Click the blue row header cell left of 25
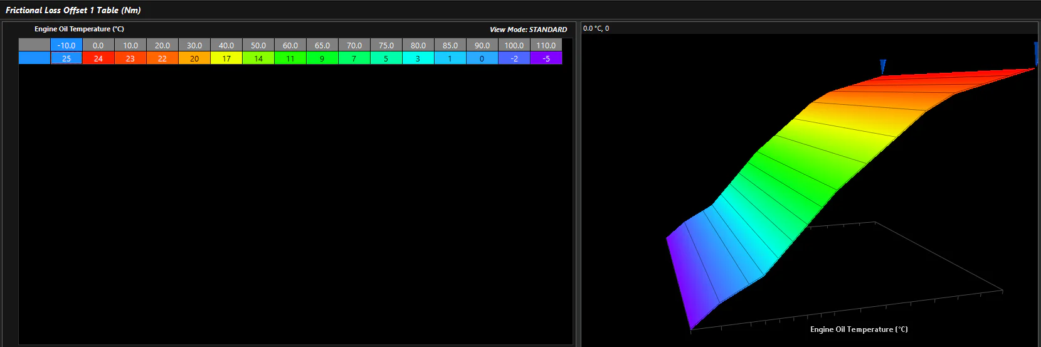The width and height of the screenshot is (1041, 347). pos(34,58)
